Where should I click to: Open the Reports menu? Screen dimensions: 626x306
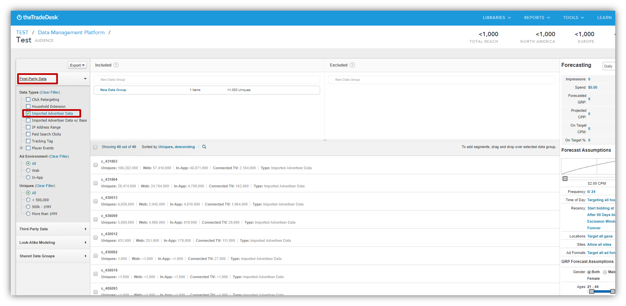click(x=537, y=17)
